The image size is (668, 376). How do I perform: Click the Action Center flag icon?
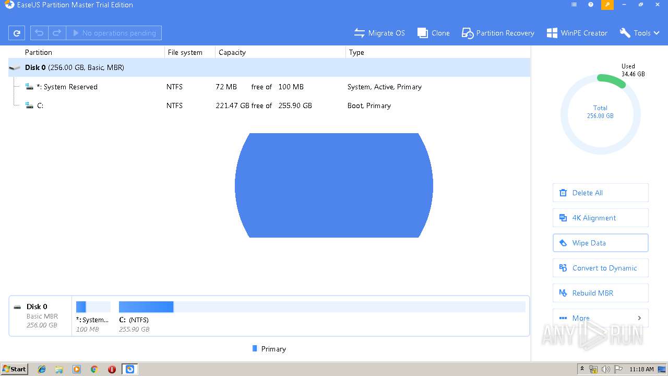pyautogui.click(x=618, y=369)
